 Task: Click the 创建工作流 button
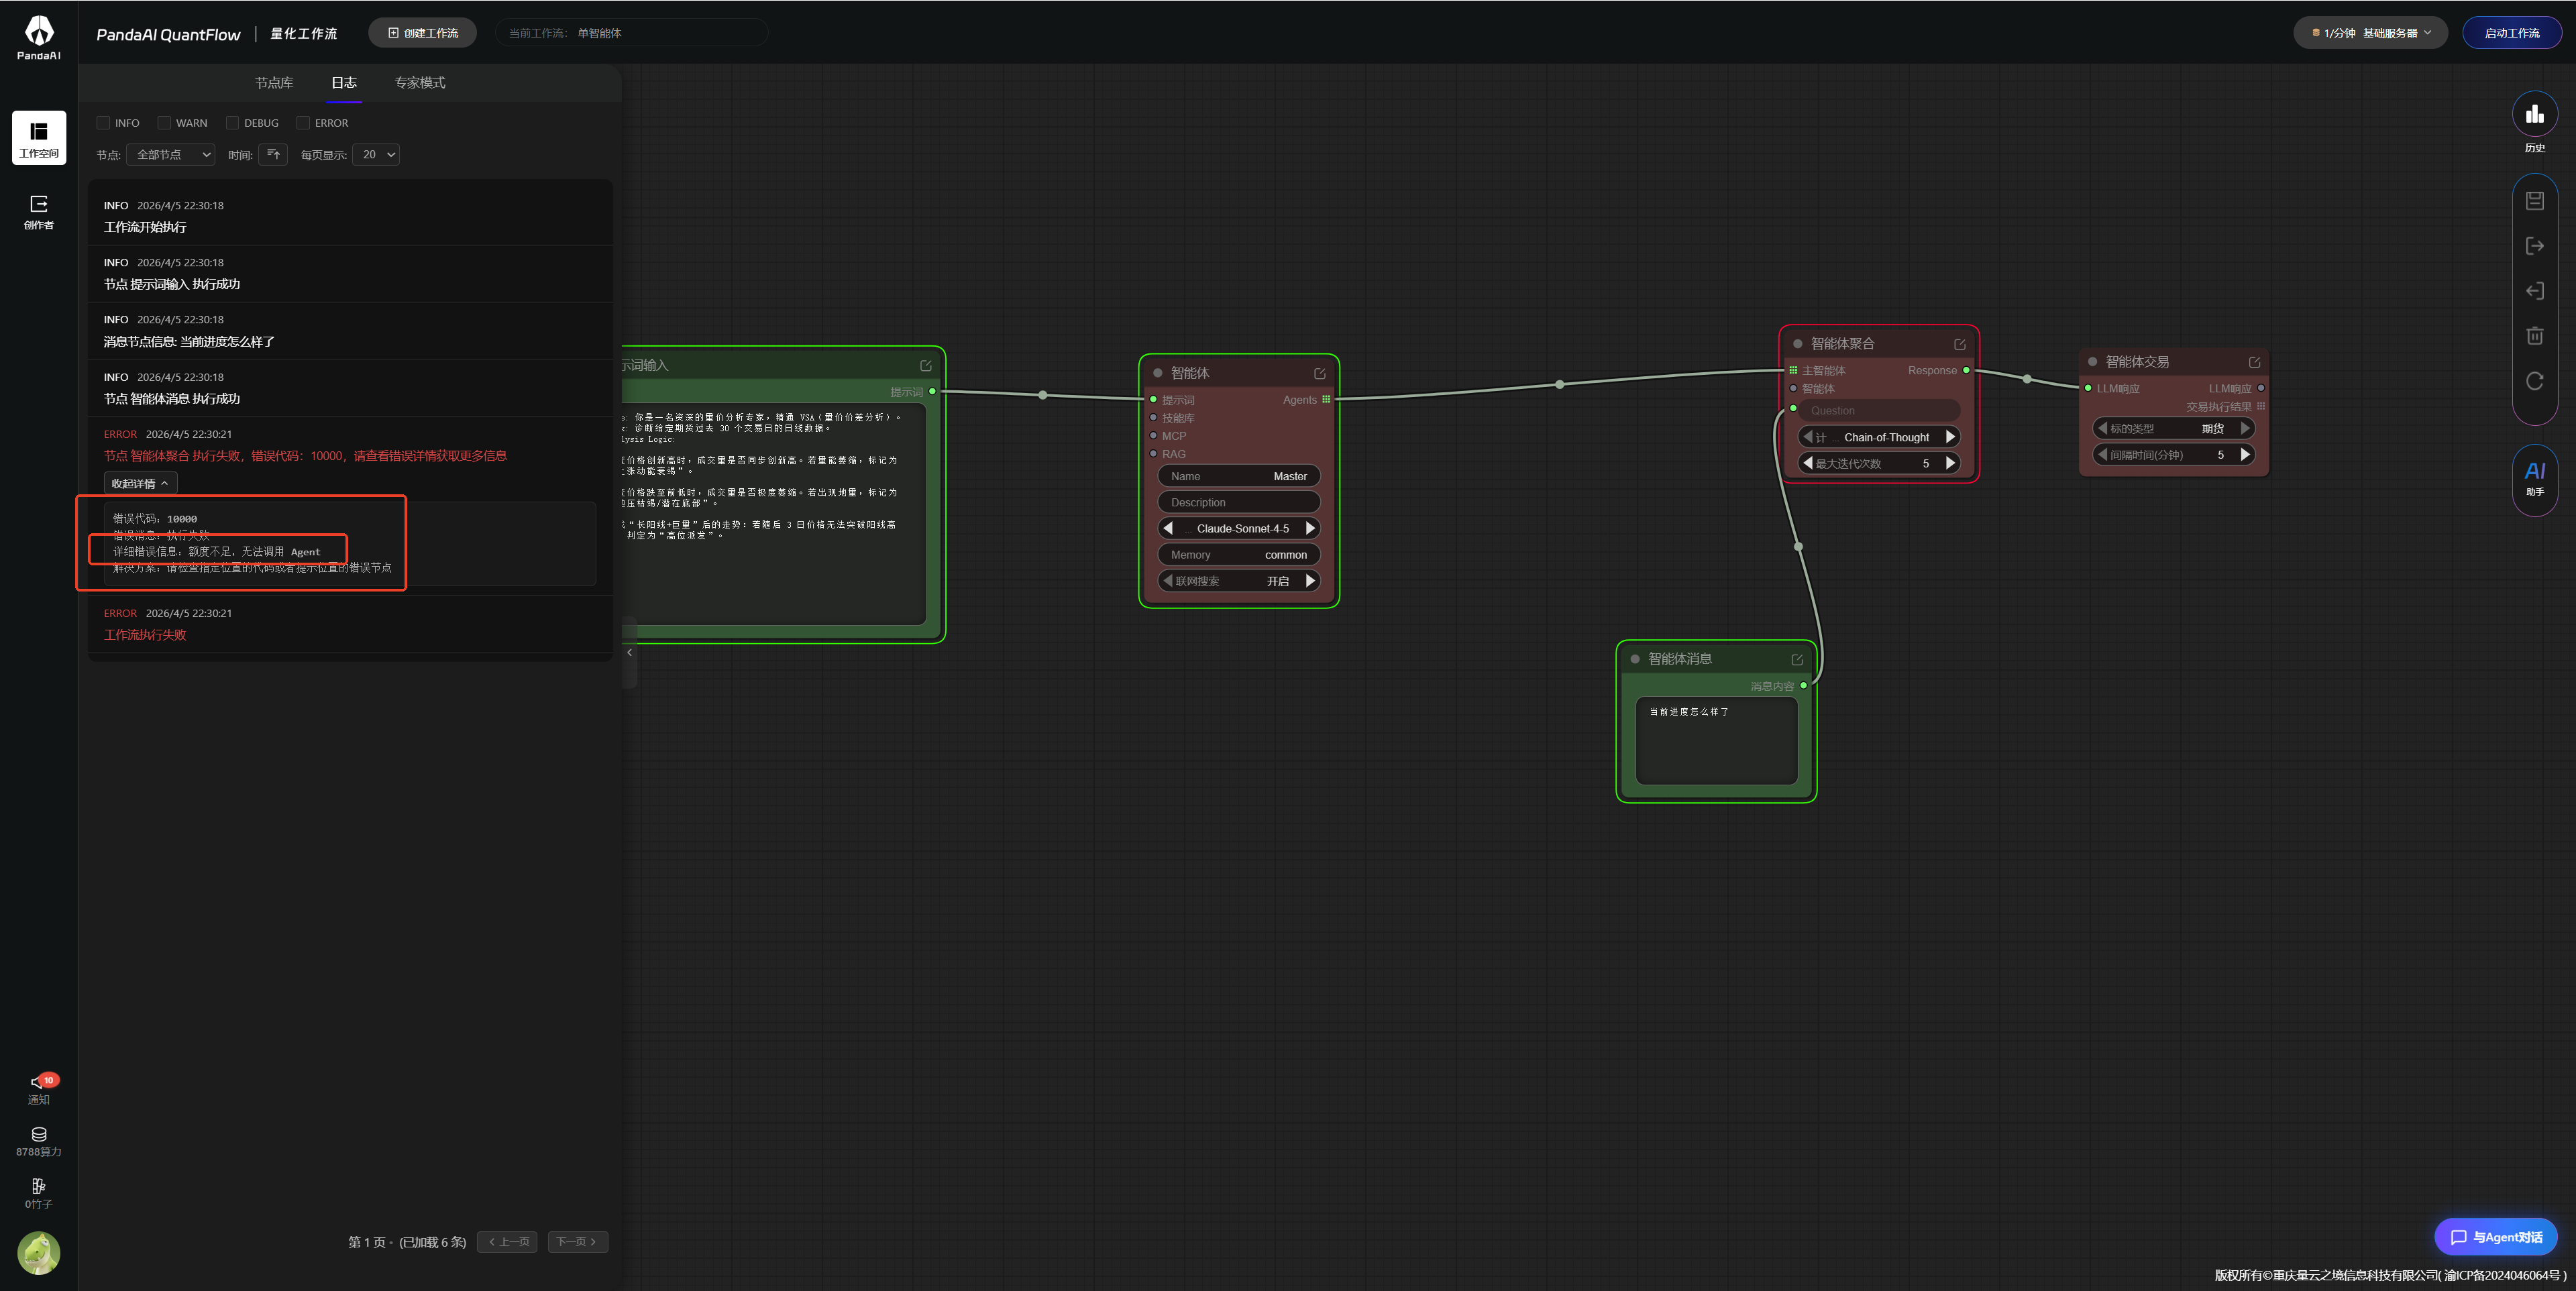pos(422,33)
